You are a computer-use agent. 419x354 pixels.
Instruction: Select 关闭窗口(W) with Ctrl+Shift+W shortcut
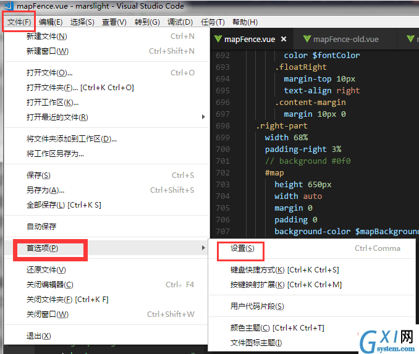[107, 314]
